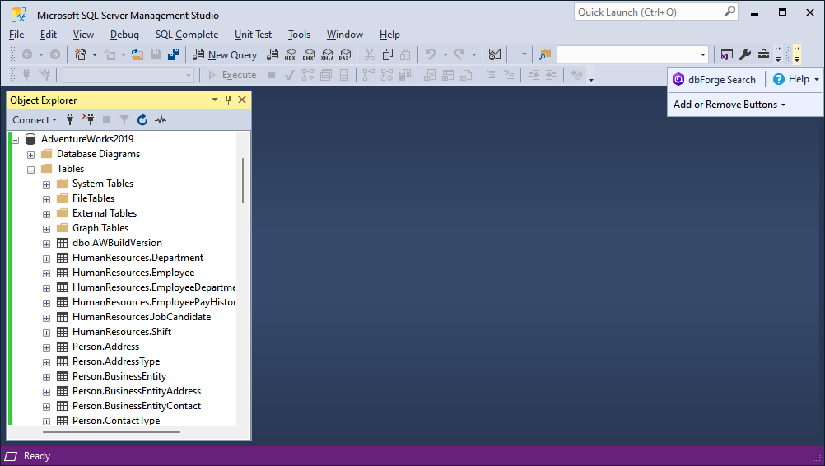This screenshot has width=825, height=466.
Task: Open the Unit Test menu
Action: (x=253, y=35)
